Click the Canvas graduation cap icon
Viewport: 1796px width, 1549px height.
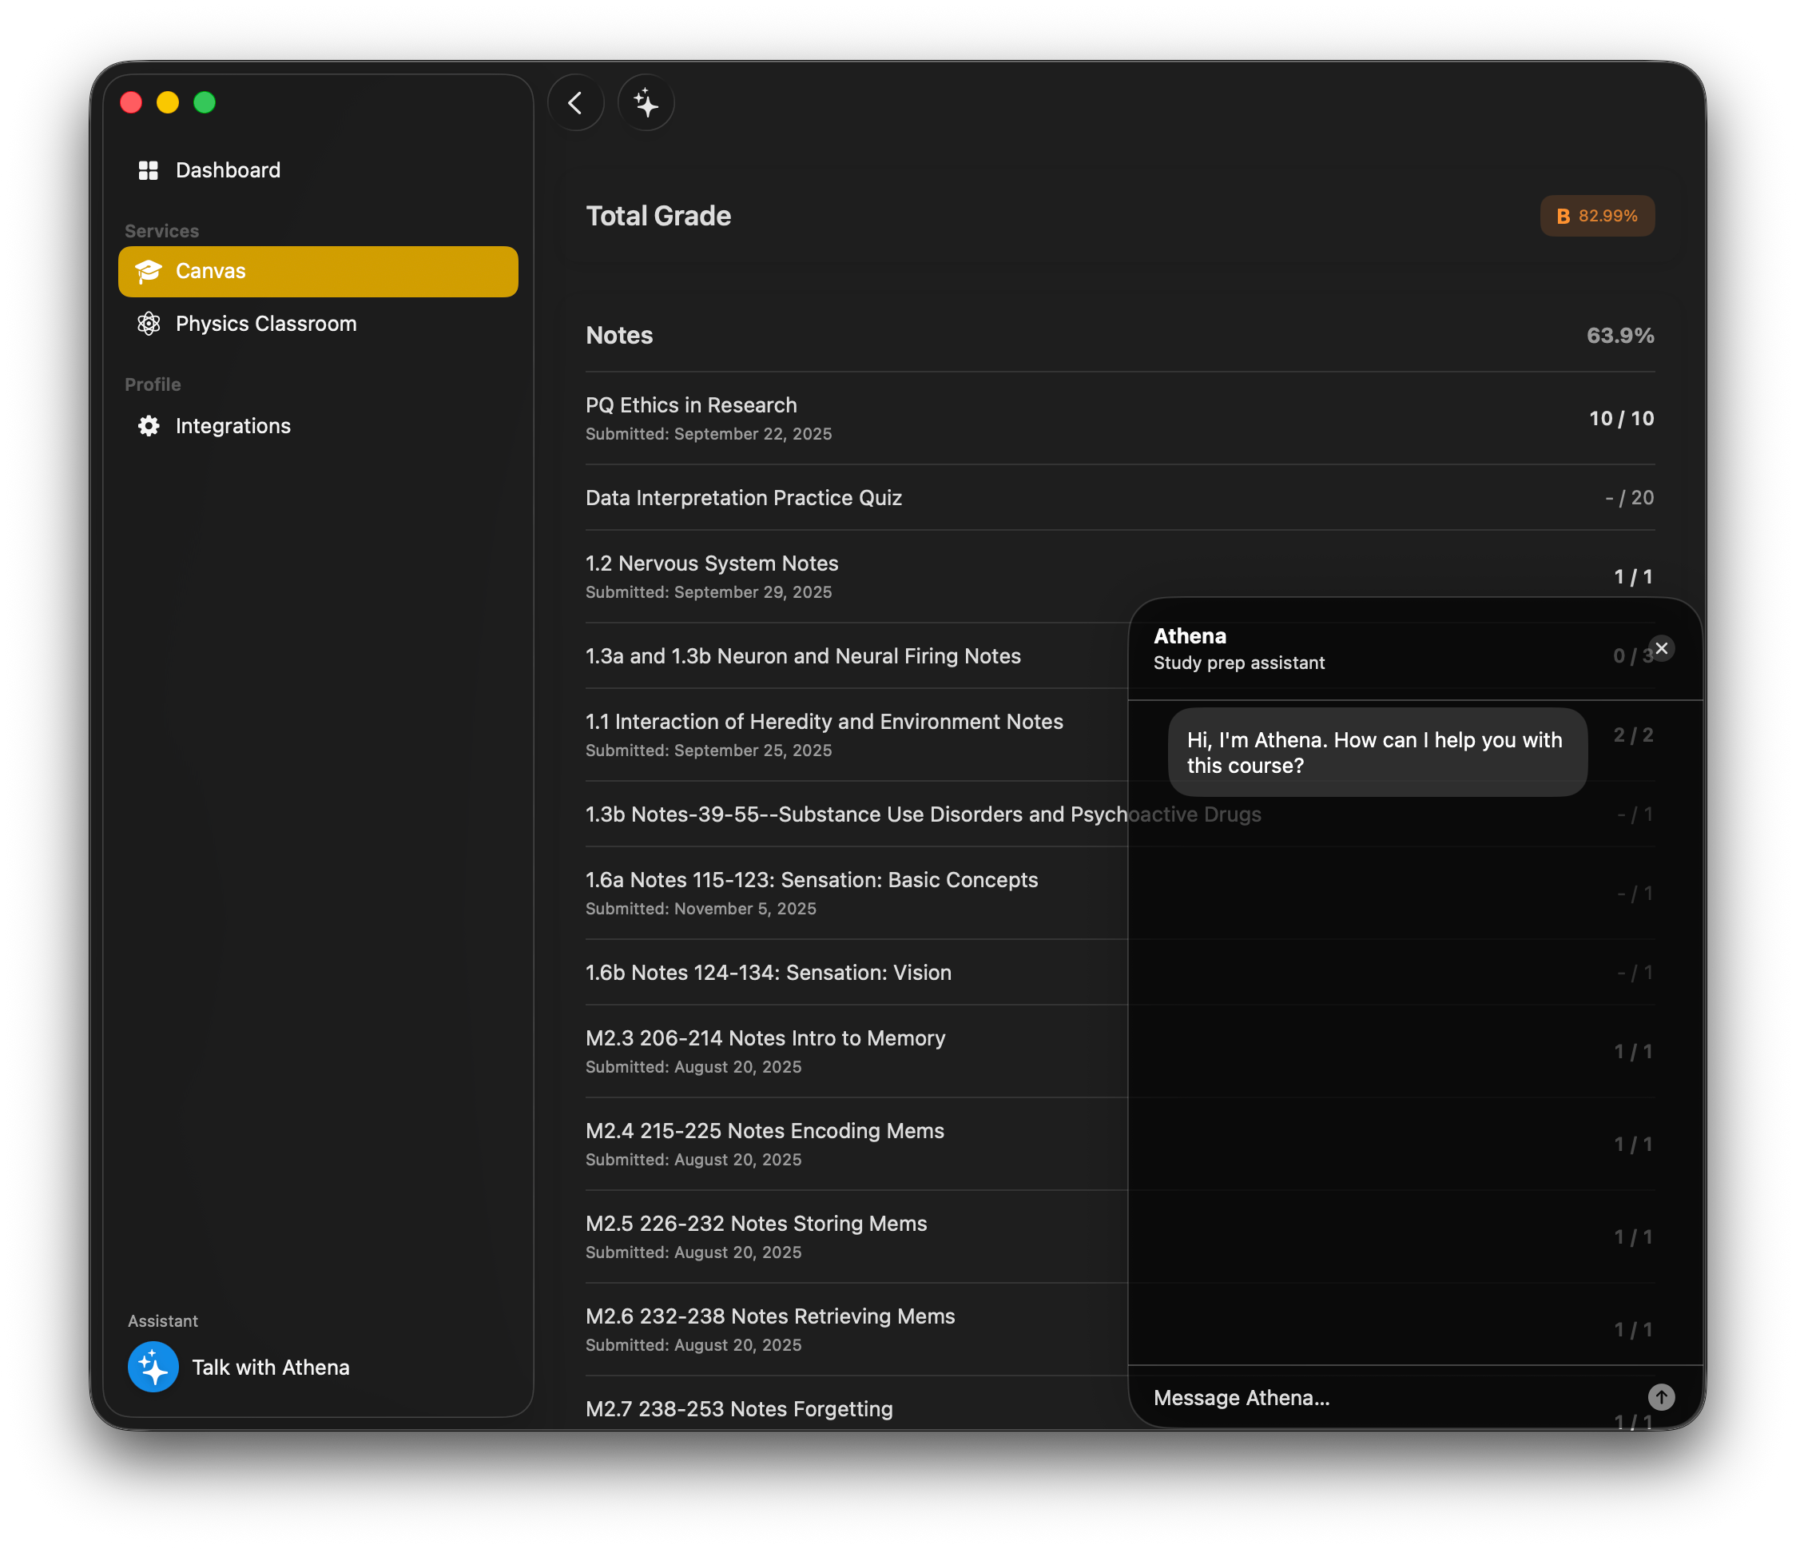tap(149, 272)
